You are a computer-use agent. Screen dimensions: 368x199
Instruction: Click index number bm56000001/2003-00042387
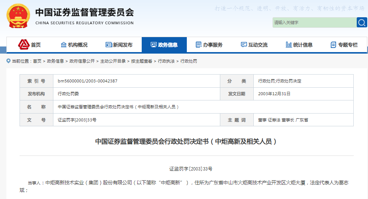pos(88,81)
